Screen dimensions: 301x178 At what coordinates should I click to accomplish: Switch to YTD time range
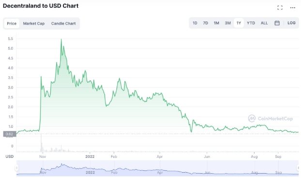tap(251, 23)
